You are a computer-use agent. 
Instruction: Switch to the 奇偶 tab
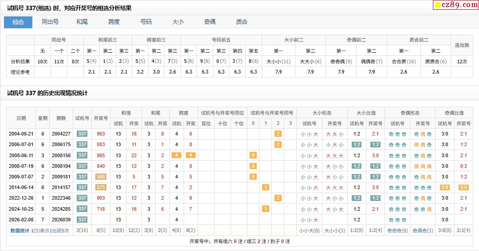coord(210,22)
